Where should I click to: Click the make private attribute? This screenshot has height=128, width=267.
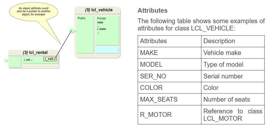100,22
